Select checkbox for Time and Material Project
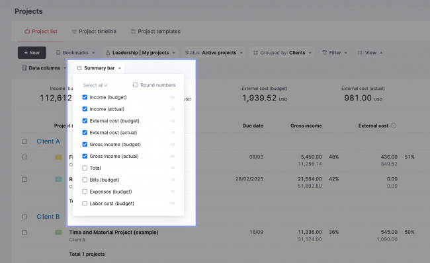The width and height of the screenshot is (430, 263). click(x=24, y=233)
